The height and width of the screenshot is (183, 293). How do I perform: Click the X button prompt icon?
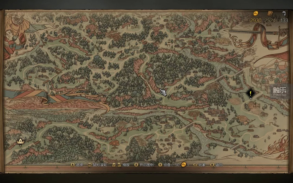136,165
